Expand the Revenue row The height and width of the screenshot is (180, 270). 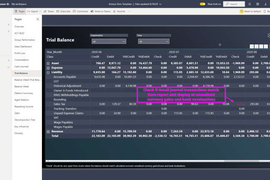coord(48,132)
